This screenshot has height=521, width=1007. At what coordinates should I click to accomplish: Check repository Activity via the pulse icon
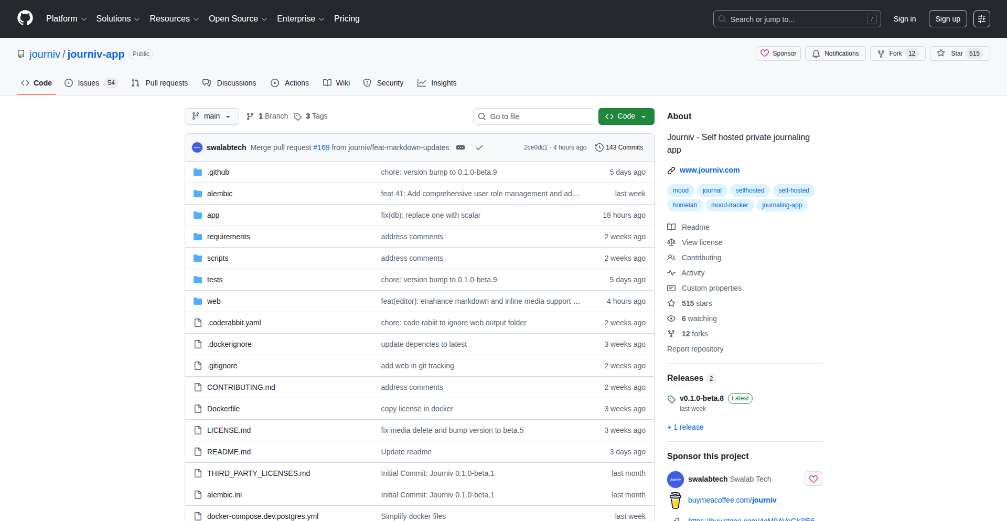[671, 273]
